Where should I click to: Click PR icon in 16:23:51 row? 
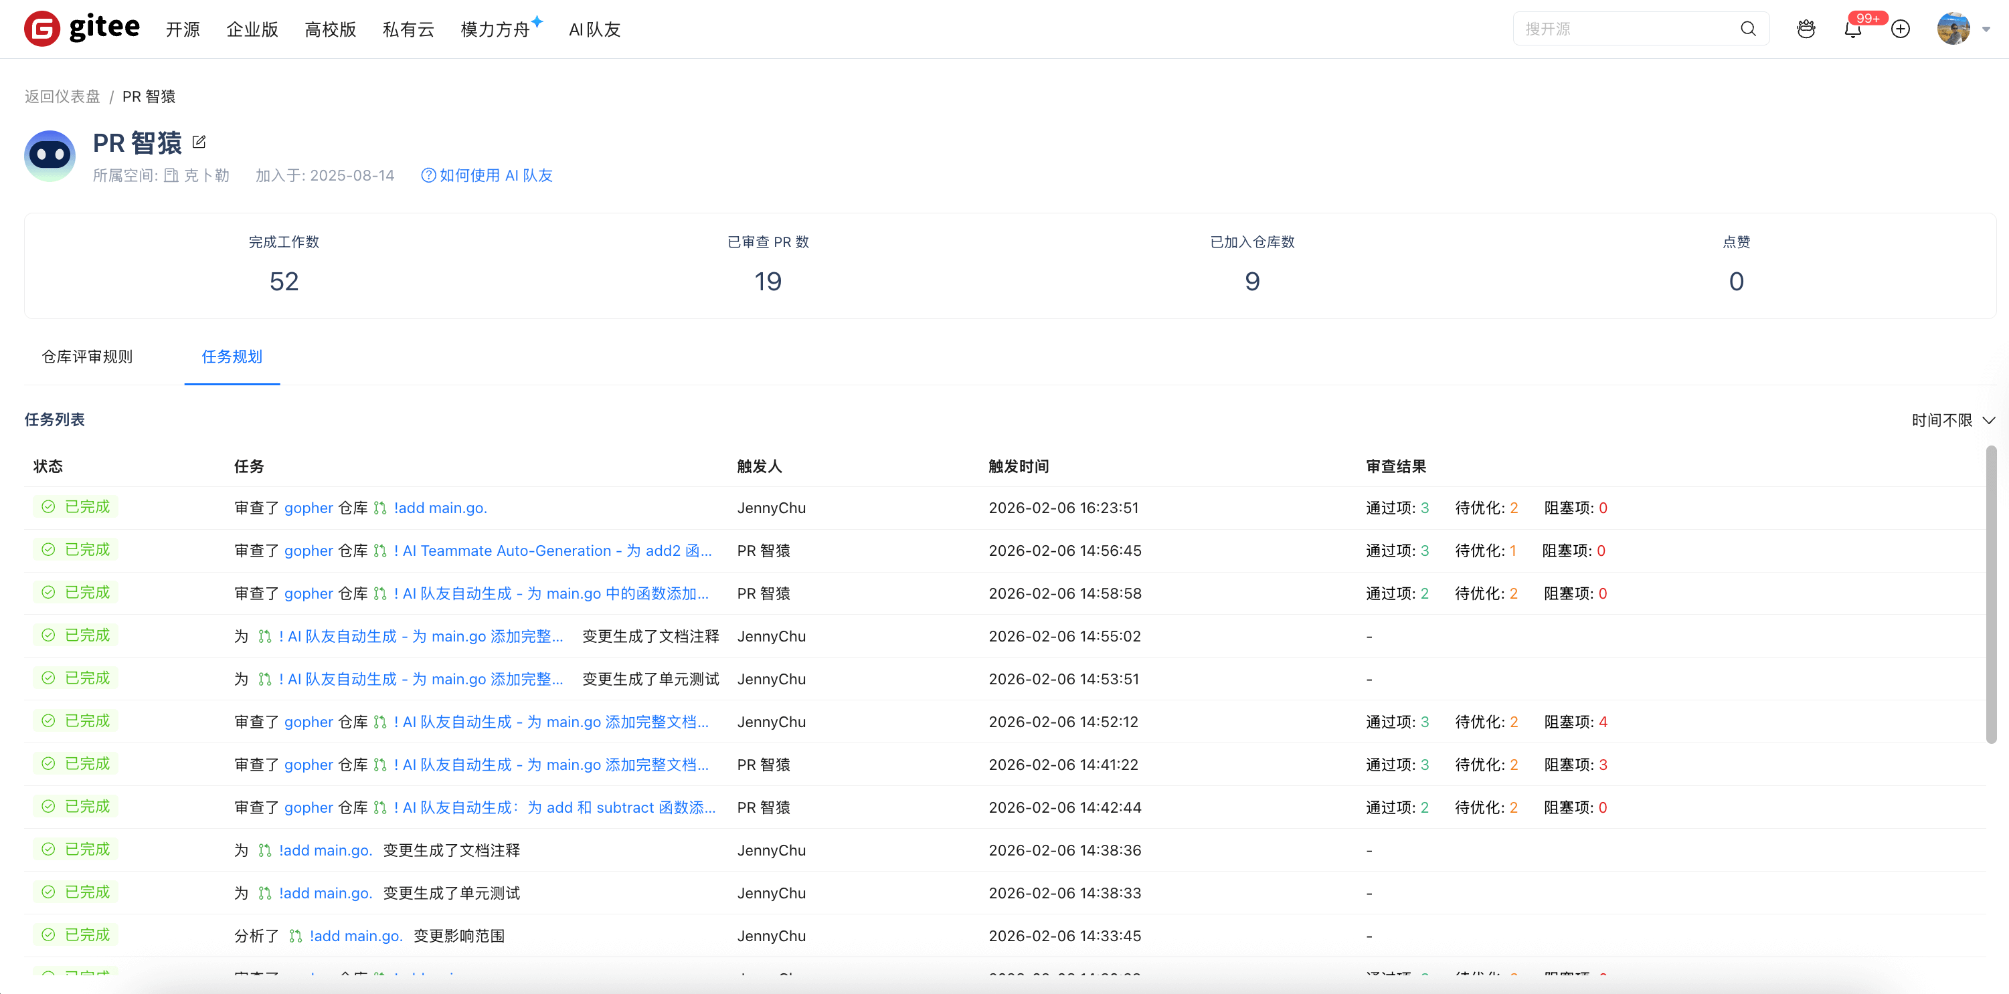380,508
